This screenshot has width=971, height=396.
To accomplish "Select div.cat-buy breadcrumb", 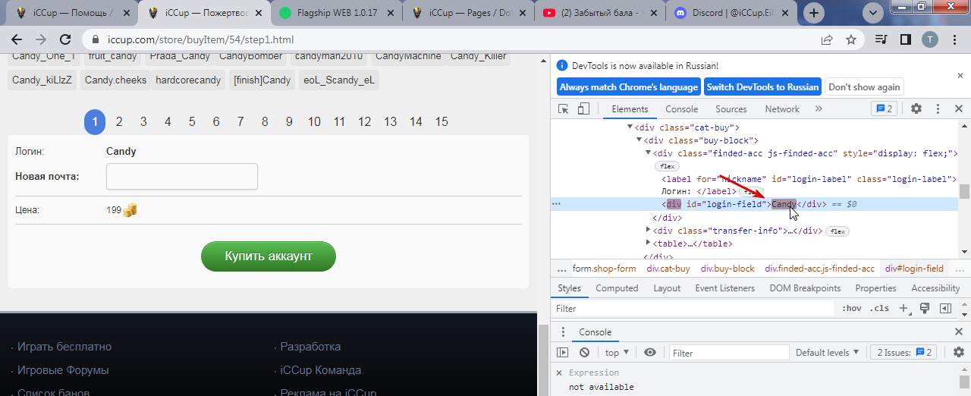I will [668, 269].
